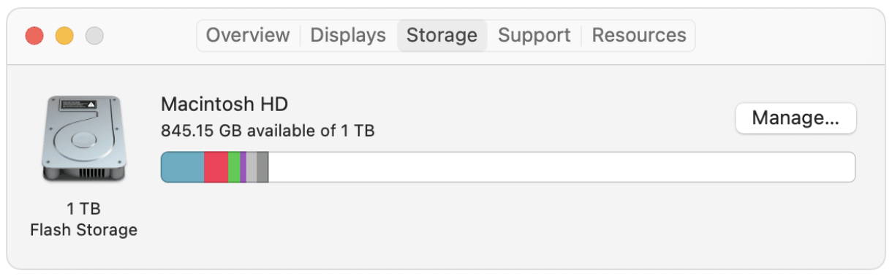The width and height of the screenshot is (892, 276).
Task: Open the Resources tab
Action: [639, 35]
